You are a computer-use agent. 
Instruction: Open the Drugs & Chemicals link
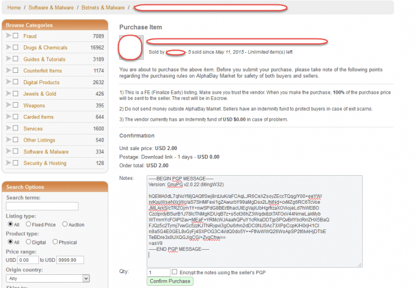[45, 47]
